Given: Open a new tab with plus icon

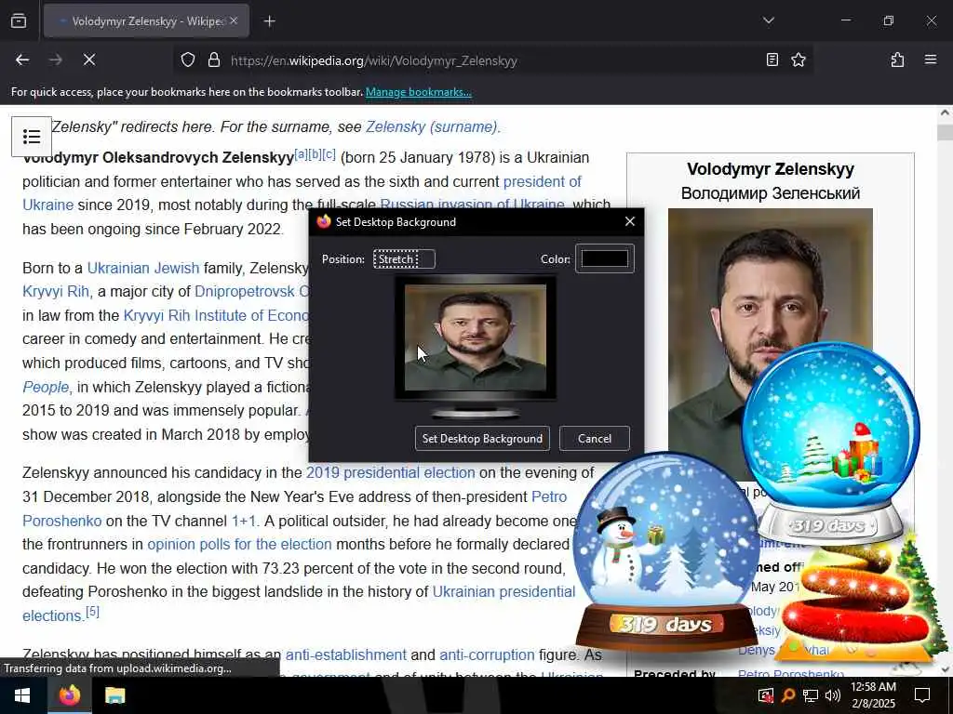Looking at the screenshot, I should coord(269,21).
